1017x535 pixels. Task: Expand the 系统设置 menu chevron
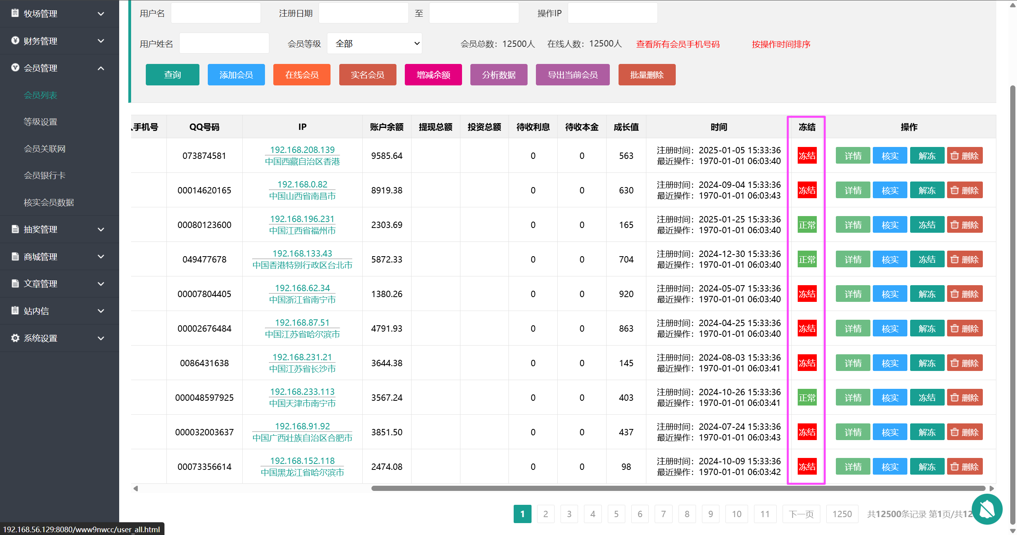point(101,338)
